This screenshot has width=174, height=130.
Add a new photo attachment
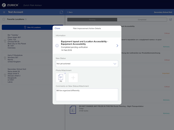coord(73,78)
